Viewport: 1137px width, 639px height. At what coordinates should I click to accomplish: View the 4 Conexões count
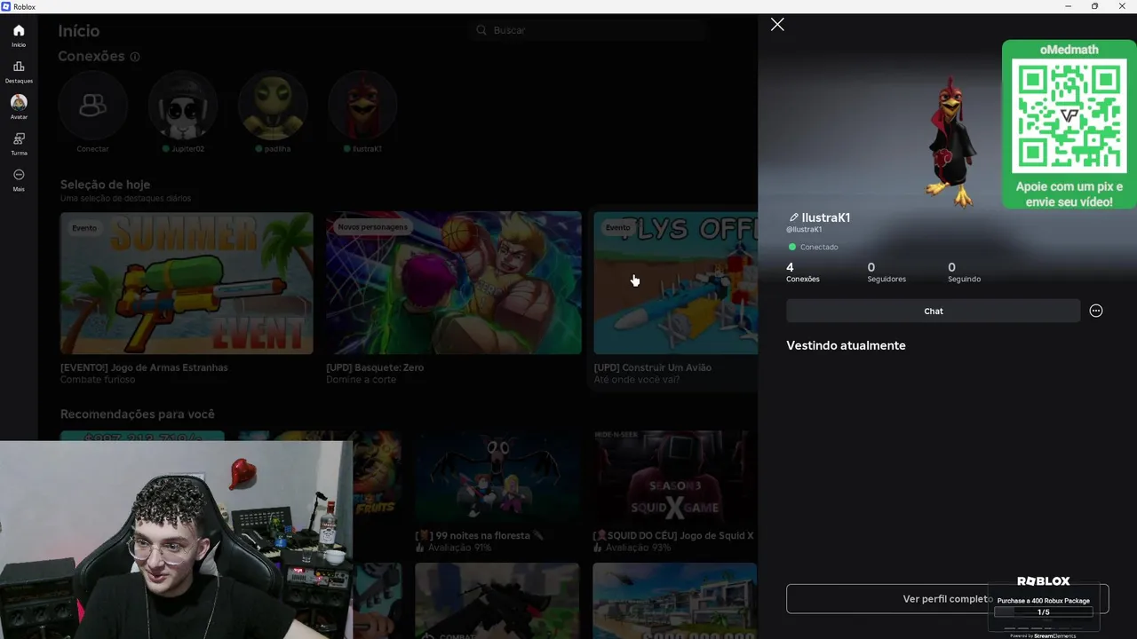coord(803,272)
